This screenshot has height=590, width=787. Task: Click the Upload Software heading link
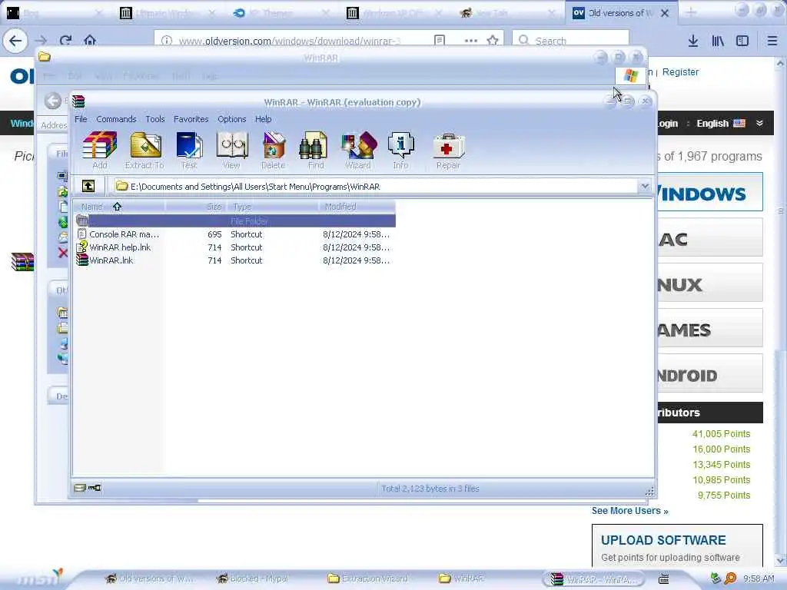(663, 540)
